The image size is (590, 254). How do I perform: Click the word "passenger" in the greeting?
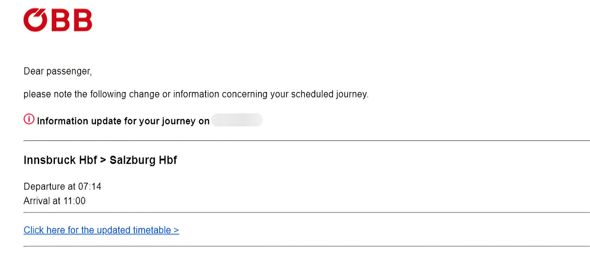(69, 71)
